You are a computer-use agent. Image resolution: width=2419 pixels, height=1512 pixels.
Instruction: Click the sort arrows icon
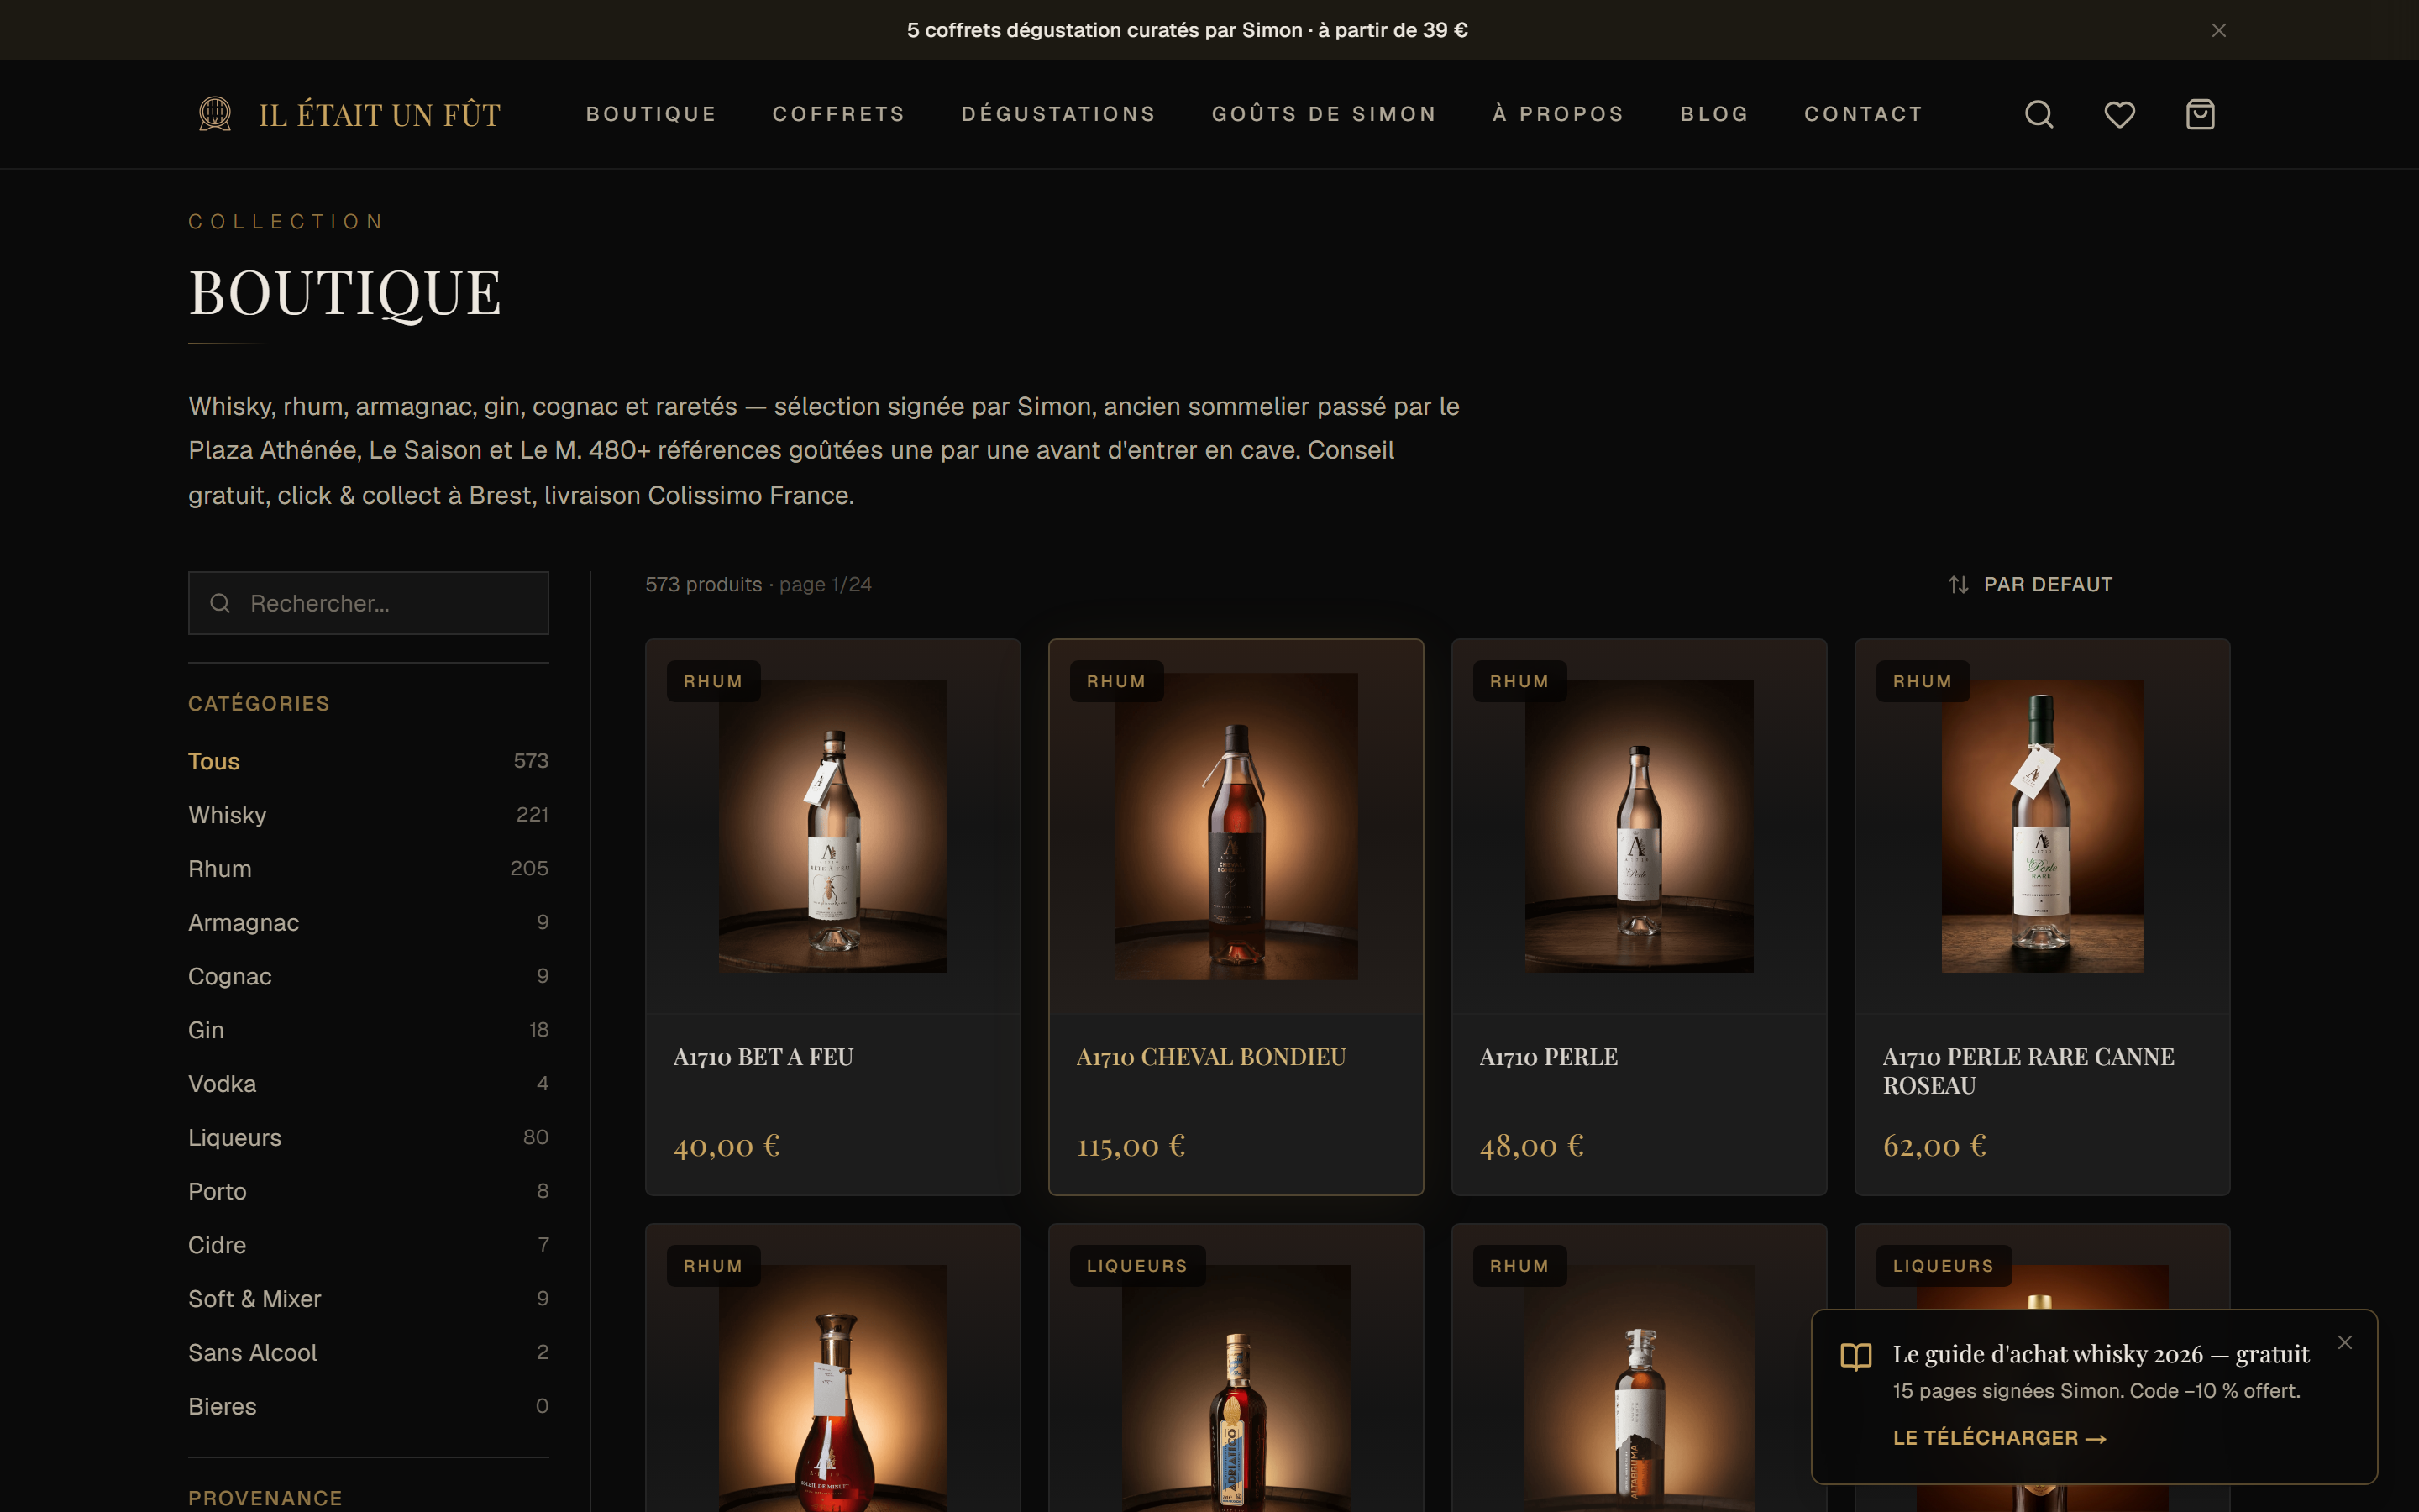1958,585
